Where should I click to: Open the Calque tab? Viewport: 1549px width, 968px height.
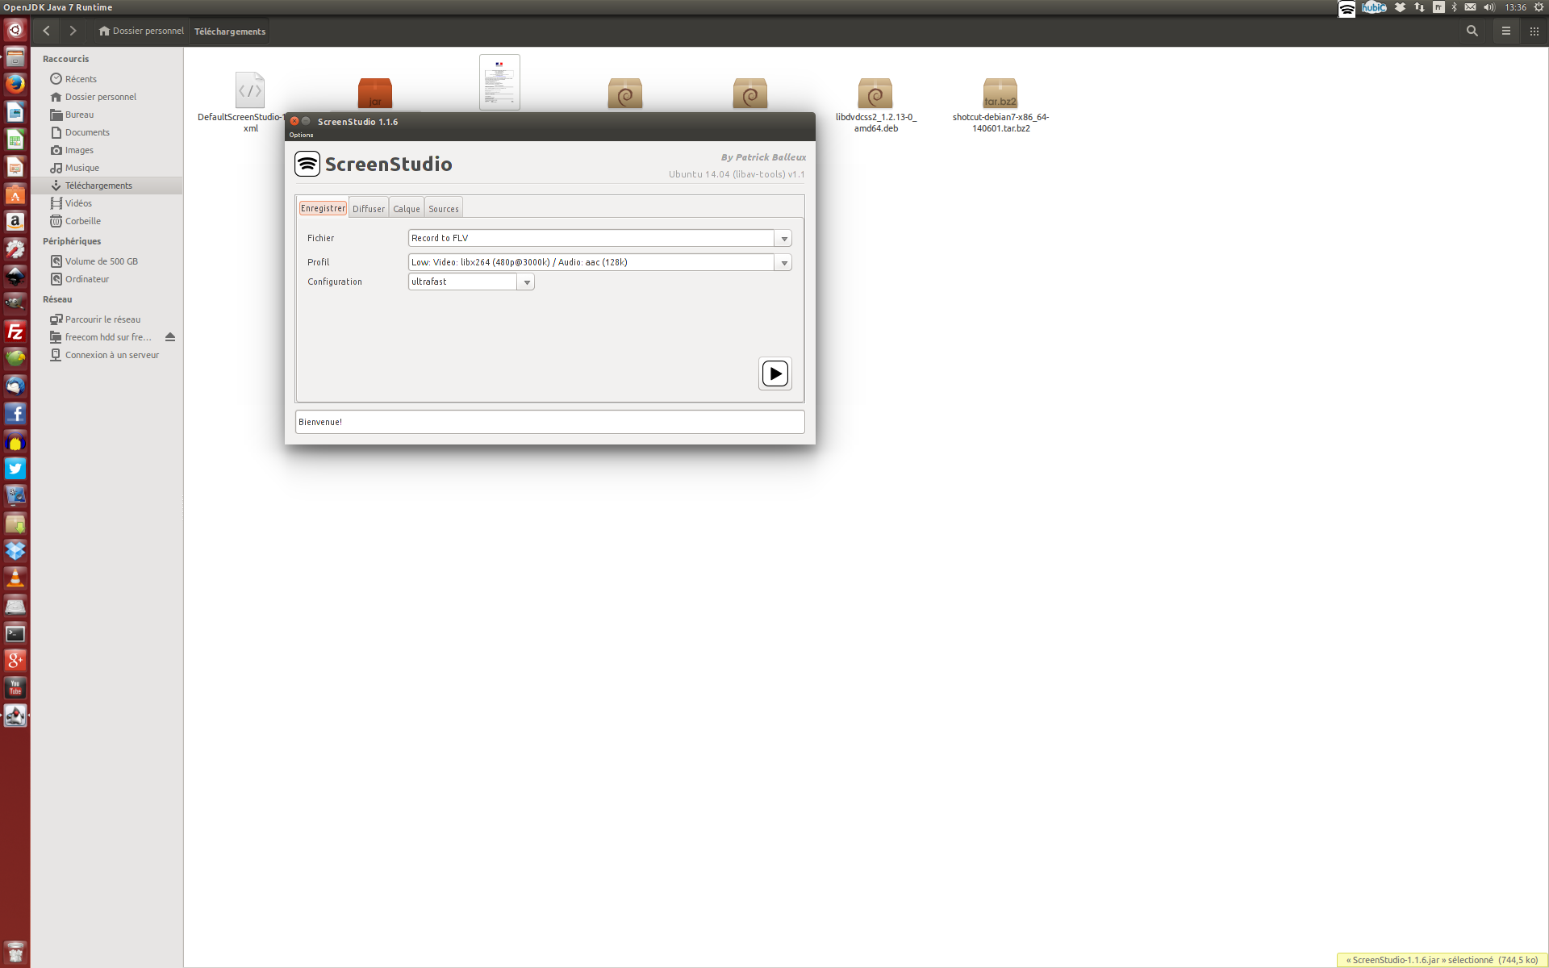pos(407,208)
